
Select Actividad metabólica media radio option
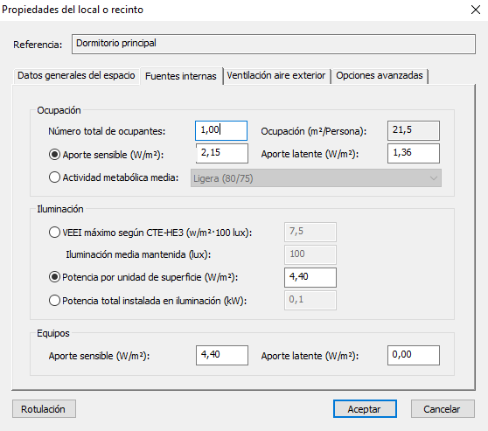click(x=54, y=177)
